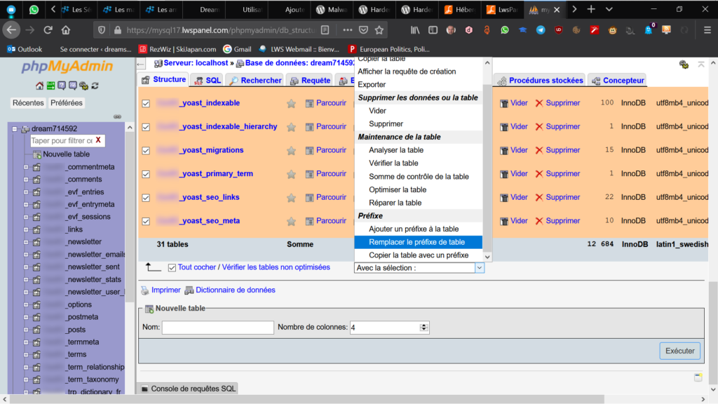The image size is (718, 404).
Task: Choose 'Remplacer le préfixe de table' option
Action: point(418,242)
